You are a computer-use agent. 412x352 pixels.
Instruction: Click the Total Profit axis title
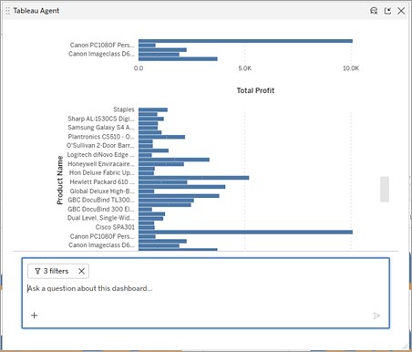click(255, 90)
